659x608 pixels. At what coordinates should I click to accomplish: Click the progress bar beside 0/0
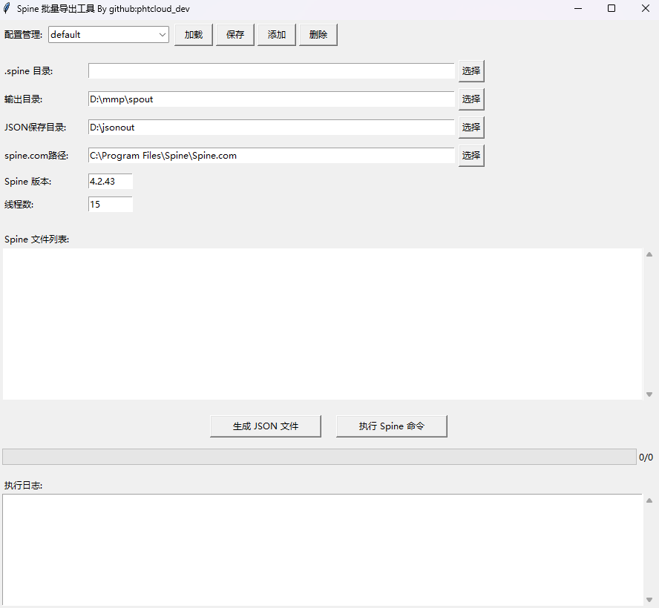coord(319,457)
